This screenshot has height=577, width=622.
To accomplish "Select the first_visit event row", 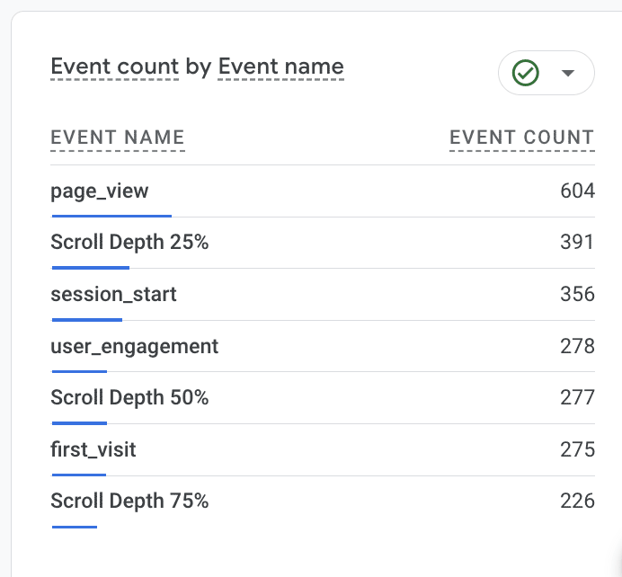I will click(93, 448).
